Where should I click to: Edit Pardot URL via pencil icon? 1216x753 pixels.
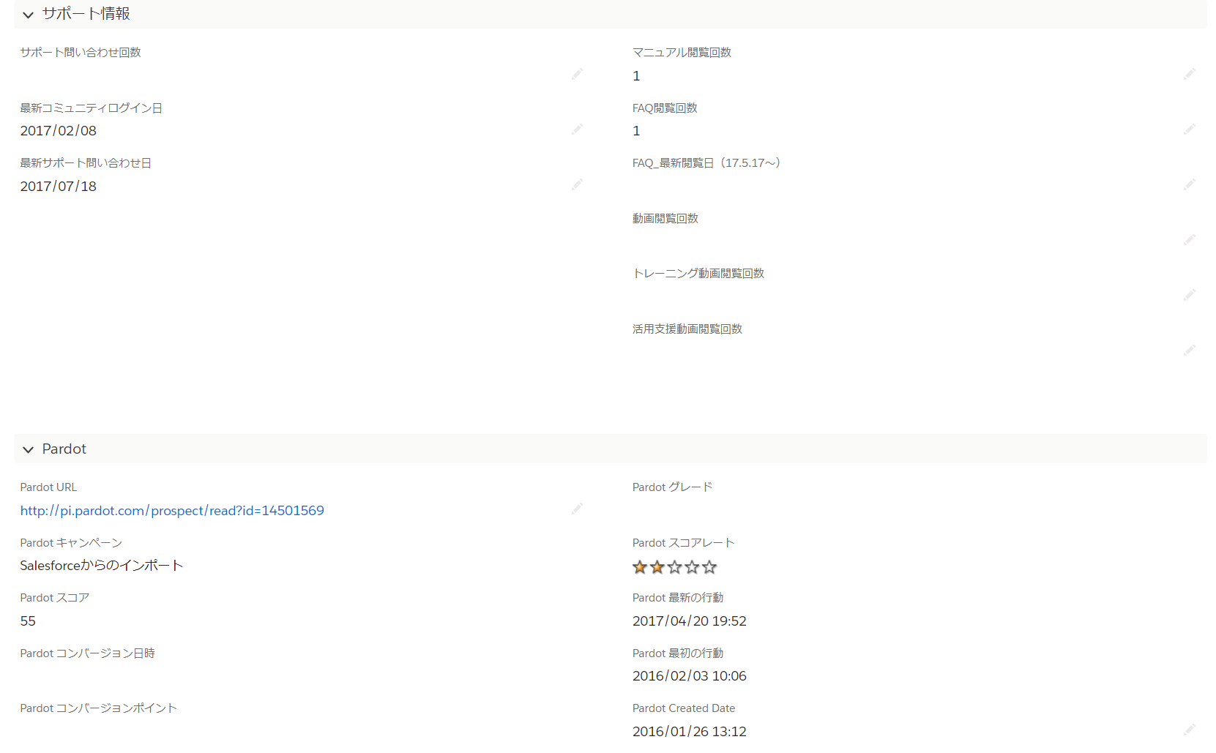point(577,509)
